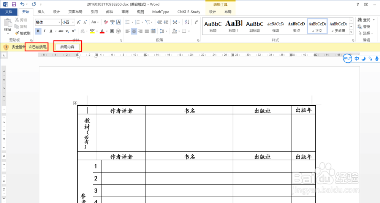Toggle Align Left paragraph alignment
The height and width of the screenshot is (203, 380).
pos(128,31)
